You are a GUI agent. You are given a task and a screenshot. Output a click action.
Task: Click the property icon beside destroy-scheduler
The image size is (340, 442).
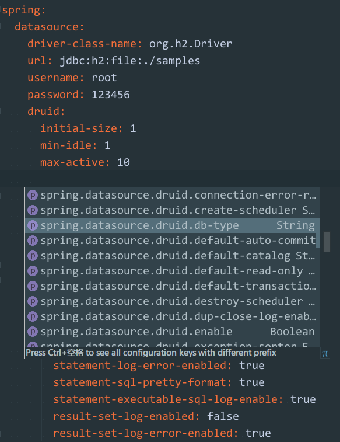(x=33, y=302)
